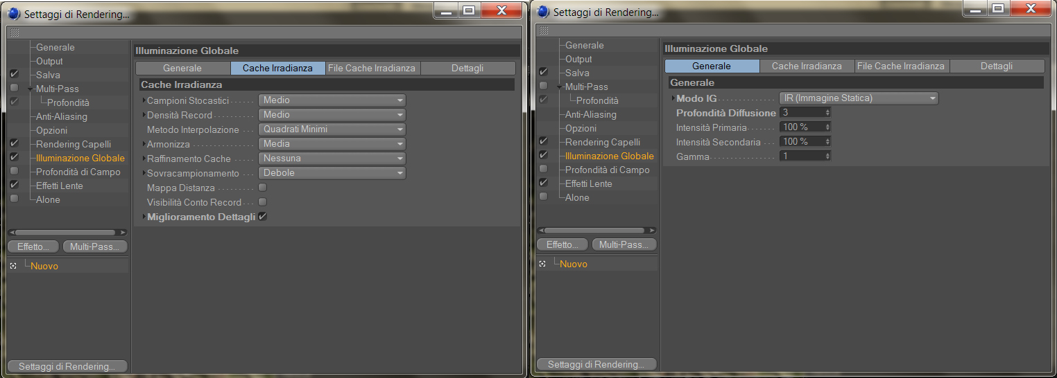Expand Modo IG disclosure triangle

pyautogui.click(x=673, y=98)
